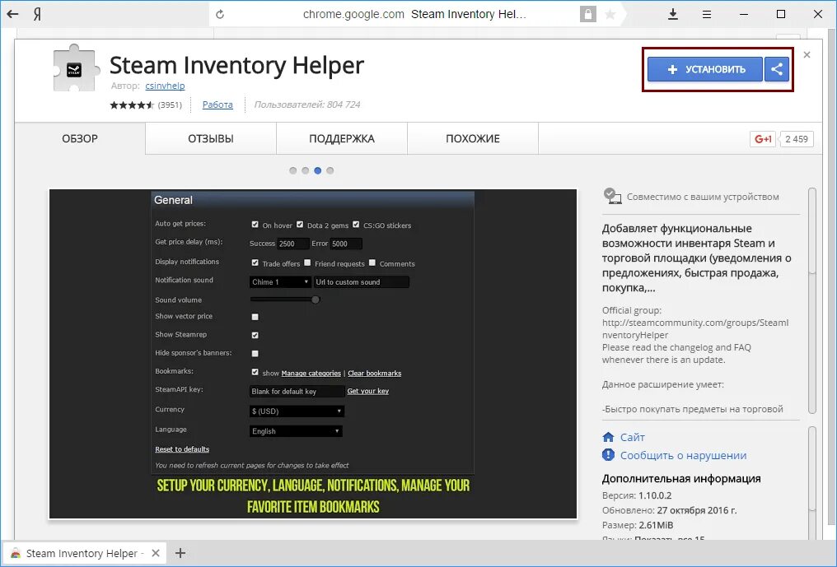Image resolution: width=837 pixels, height=567 pixels.
Task: Click the Url to custom sound field
Action: (x=362, y=281)
